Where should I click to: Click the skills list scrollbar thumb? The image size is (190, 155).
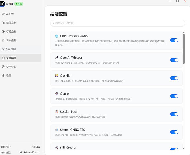click(x=184, y=49)
